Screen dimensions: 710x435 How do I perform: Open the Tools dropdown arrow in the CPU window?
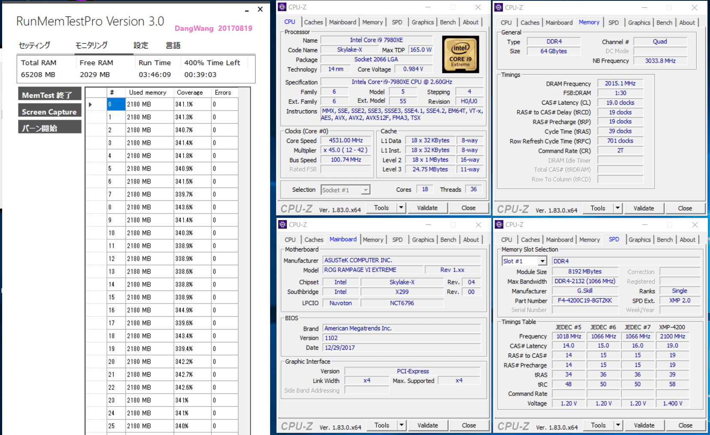401,208
